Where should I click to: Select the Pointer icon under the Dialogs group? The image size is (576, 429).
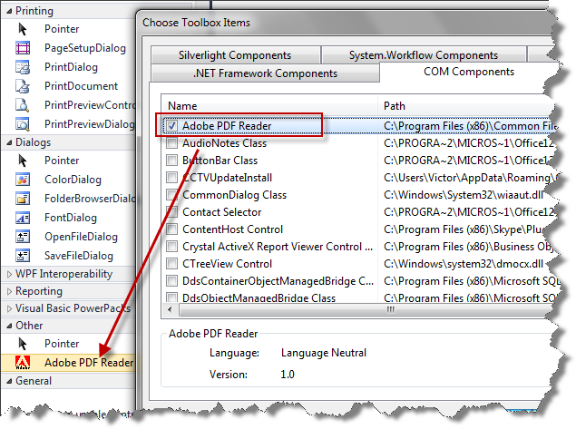coord(23,161)
